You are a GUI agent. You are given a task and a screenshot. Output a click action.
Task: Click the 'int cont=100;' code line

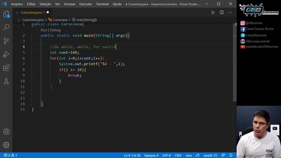(x=65, y=53)
